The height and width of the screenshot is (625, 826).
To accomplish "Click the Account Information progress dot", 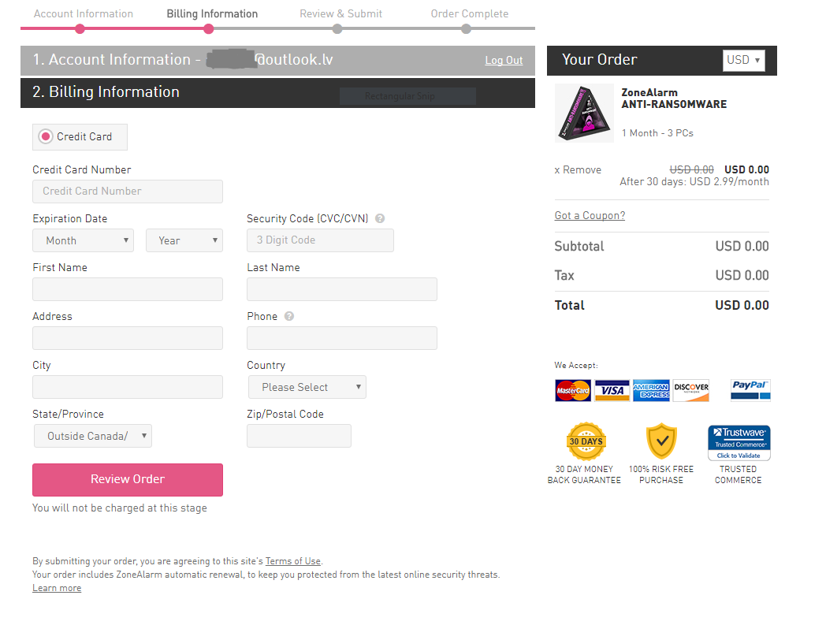I will click(80, 29).
